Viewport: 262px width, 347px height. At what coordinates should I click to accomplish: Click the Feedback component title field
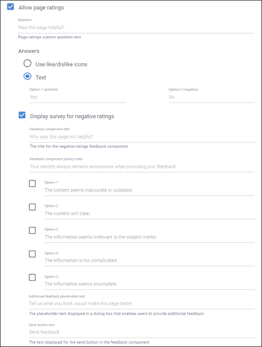click(x=142, y=137)
